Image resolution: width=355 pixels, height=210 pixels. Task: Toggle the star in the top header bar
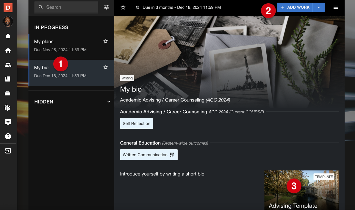coord(123,7)
